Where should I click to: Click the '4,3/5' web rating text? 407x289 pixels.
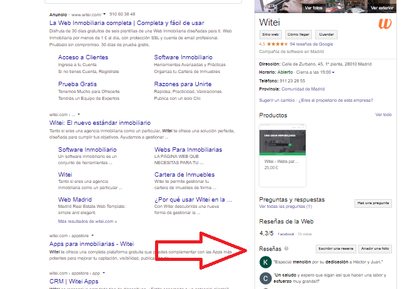tap(266, 233)
